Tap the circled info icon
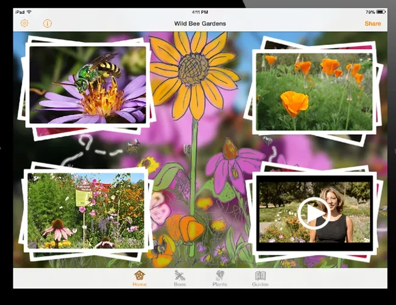Image resolution: width=396 pixels, height=305 pixels. [47, 23]
